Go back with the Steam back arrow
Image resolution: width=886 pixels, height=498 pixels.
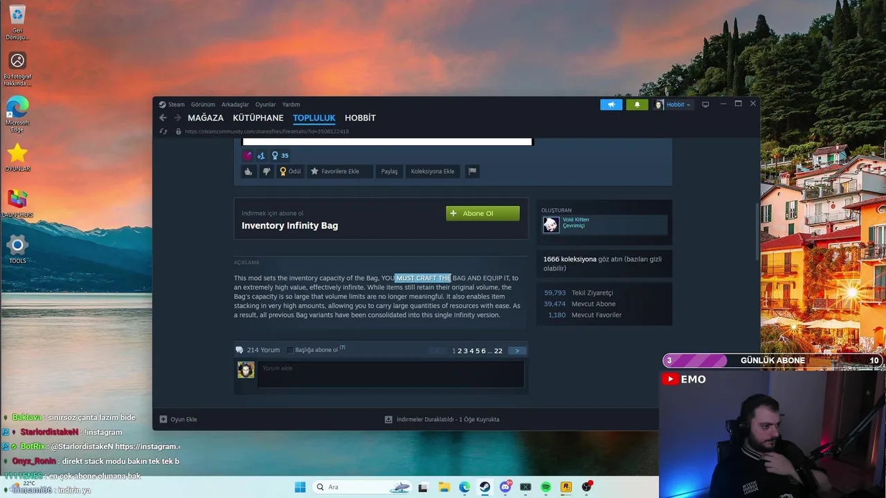(x=163, y=118)
